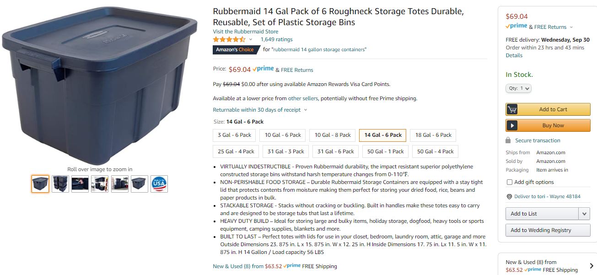The height and width of the screenshot is (275, 597).
Task: Click the right chevron in New & Used box
Action: (592, 266)
